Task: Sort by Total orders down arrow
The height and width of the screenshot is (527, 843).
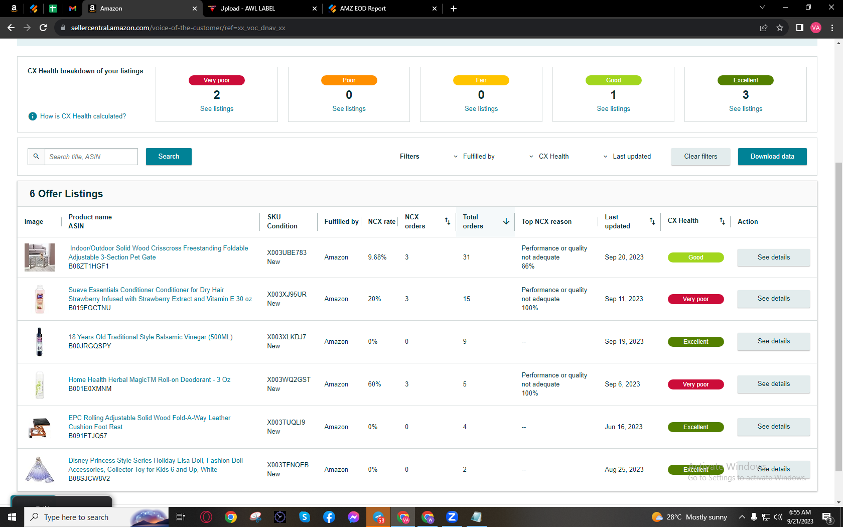Action: (506, 221)
